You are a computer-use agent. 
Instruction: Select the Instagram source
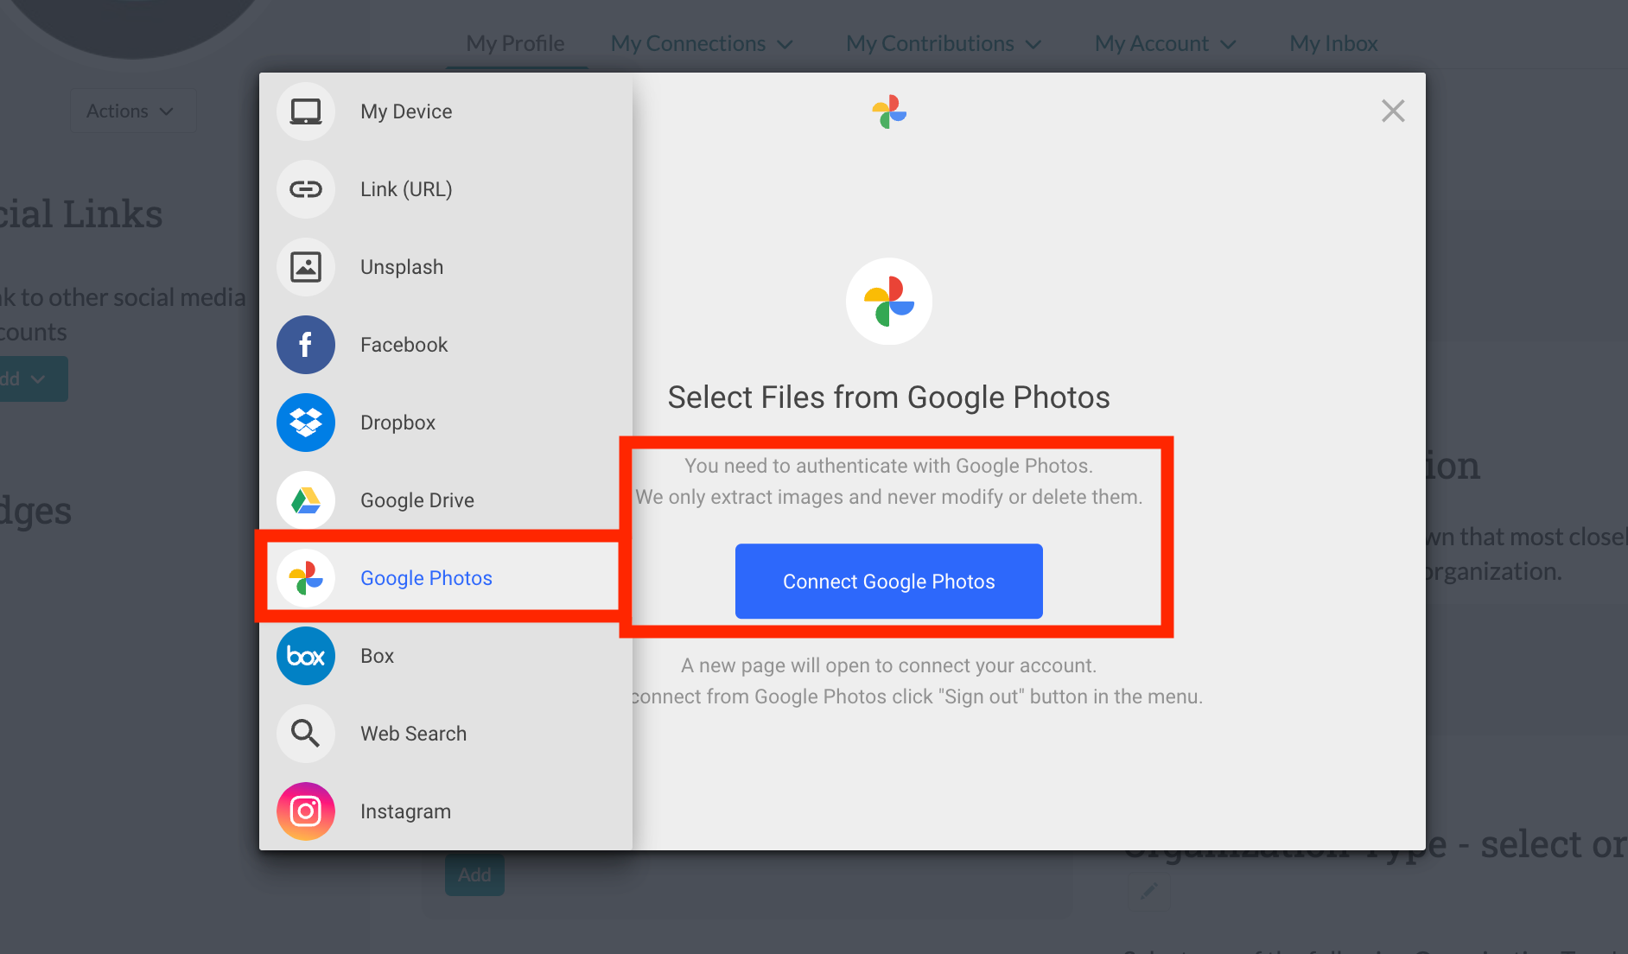(405, 811)
